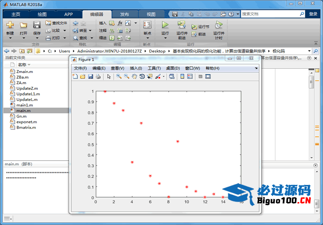
Task: Expand the Find dropdown
Action: pyautogui.click(x=92, y=38)
